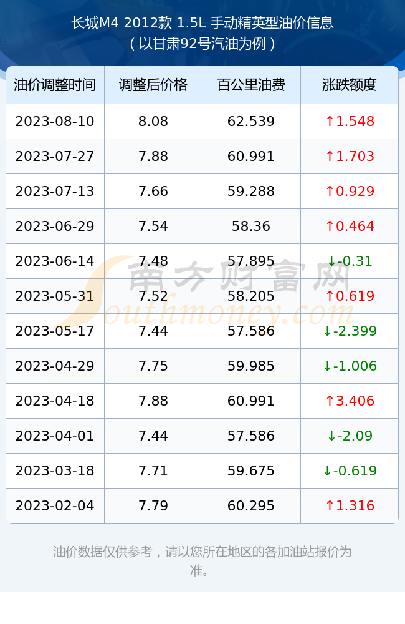Click the 调整后价格 column header
The width and height of the screenshot is (405, 624).
pyautogui.click(x=153, y=85)
